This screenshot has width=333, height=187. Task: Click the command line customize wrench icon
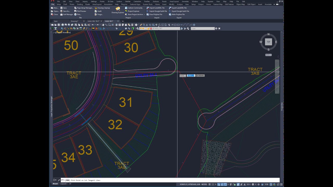click(x=59, y=180)
